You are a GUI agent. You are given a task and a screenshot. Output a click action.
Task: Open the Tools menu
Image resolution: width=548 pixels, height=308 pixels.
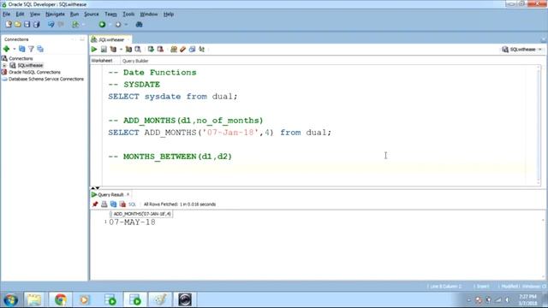128,15
